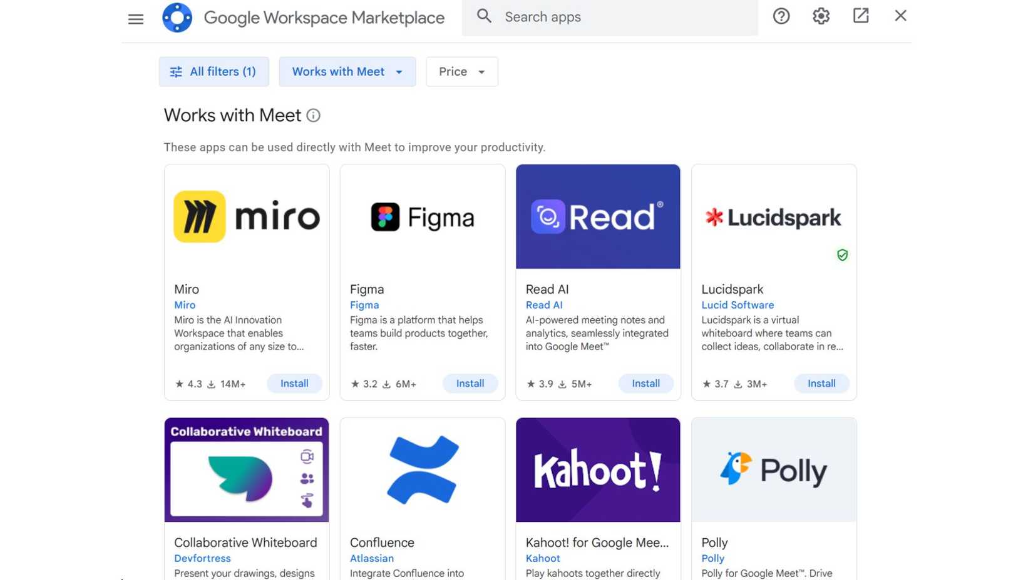Click the Kahoot! banner thumbnail

pyautogui.click(x=598, y=470)
